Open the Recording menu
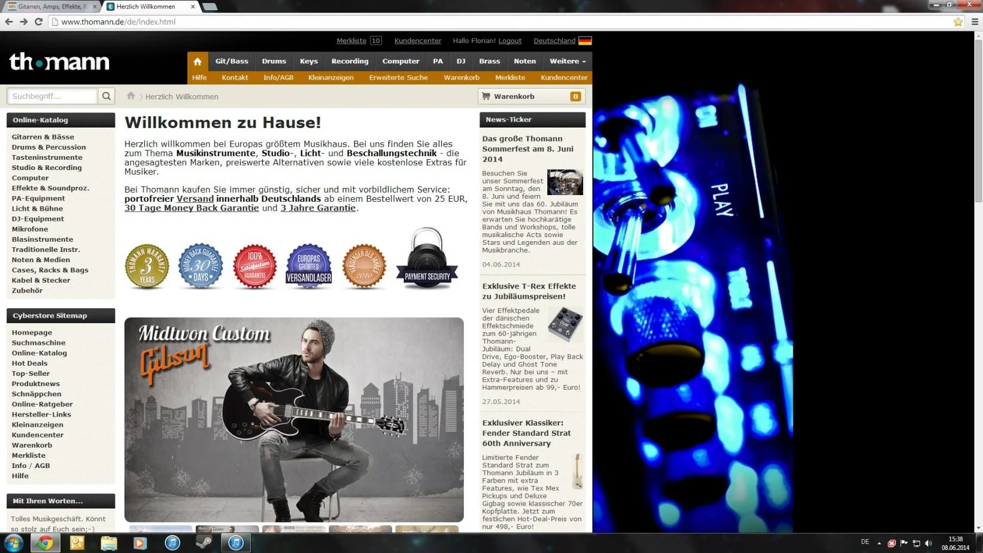 [x=350, y=61]
